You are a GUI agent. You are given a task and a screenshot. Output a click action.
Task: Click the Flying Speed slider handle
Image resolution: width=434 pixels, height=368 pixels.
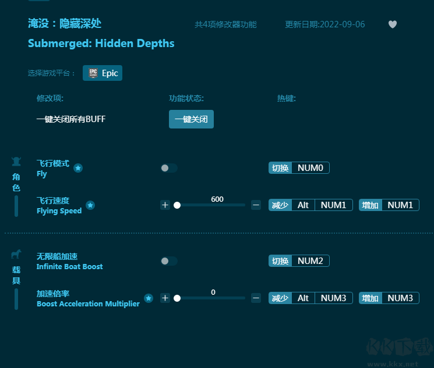(177, 205)
